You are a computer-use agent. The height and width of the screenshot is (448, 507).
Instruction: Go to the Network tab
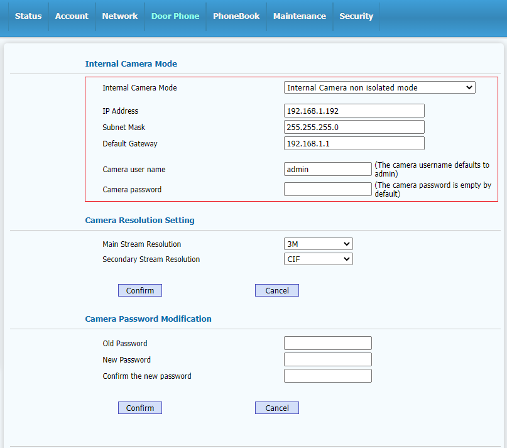[119, 16]
